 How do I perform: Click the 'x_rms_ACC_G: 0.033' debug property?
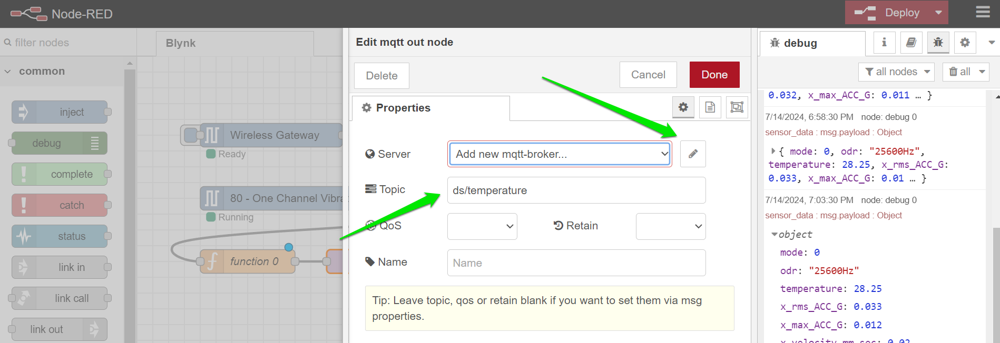point(831,307)
